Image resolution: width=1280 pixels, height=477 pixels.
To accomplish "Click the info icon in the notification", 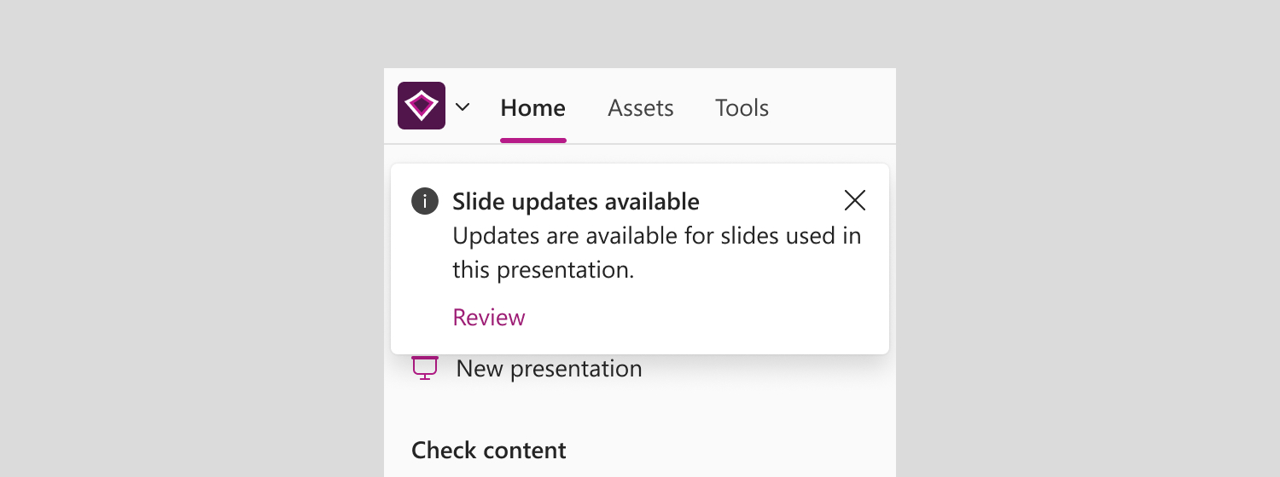I will point(425,202).
